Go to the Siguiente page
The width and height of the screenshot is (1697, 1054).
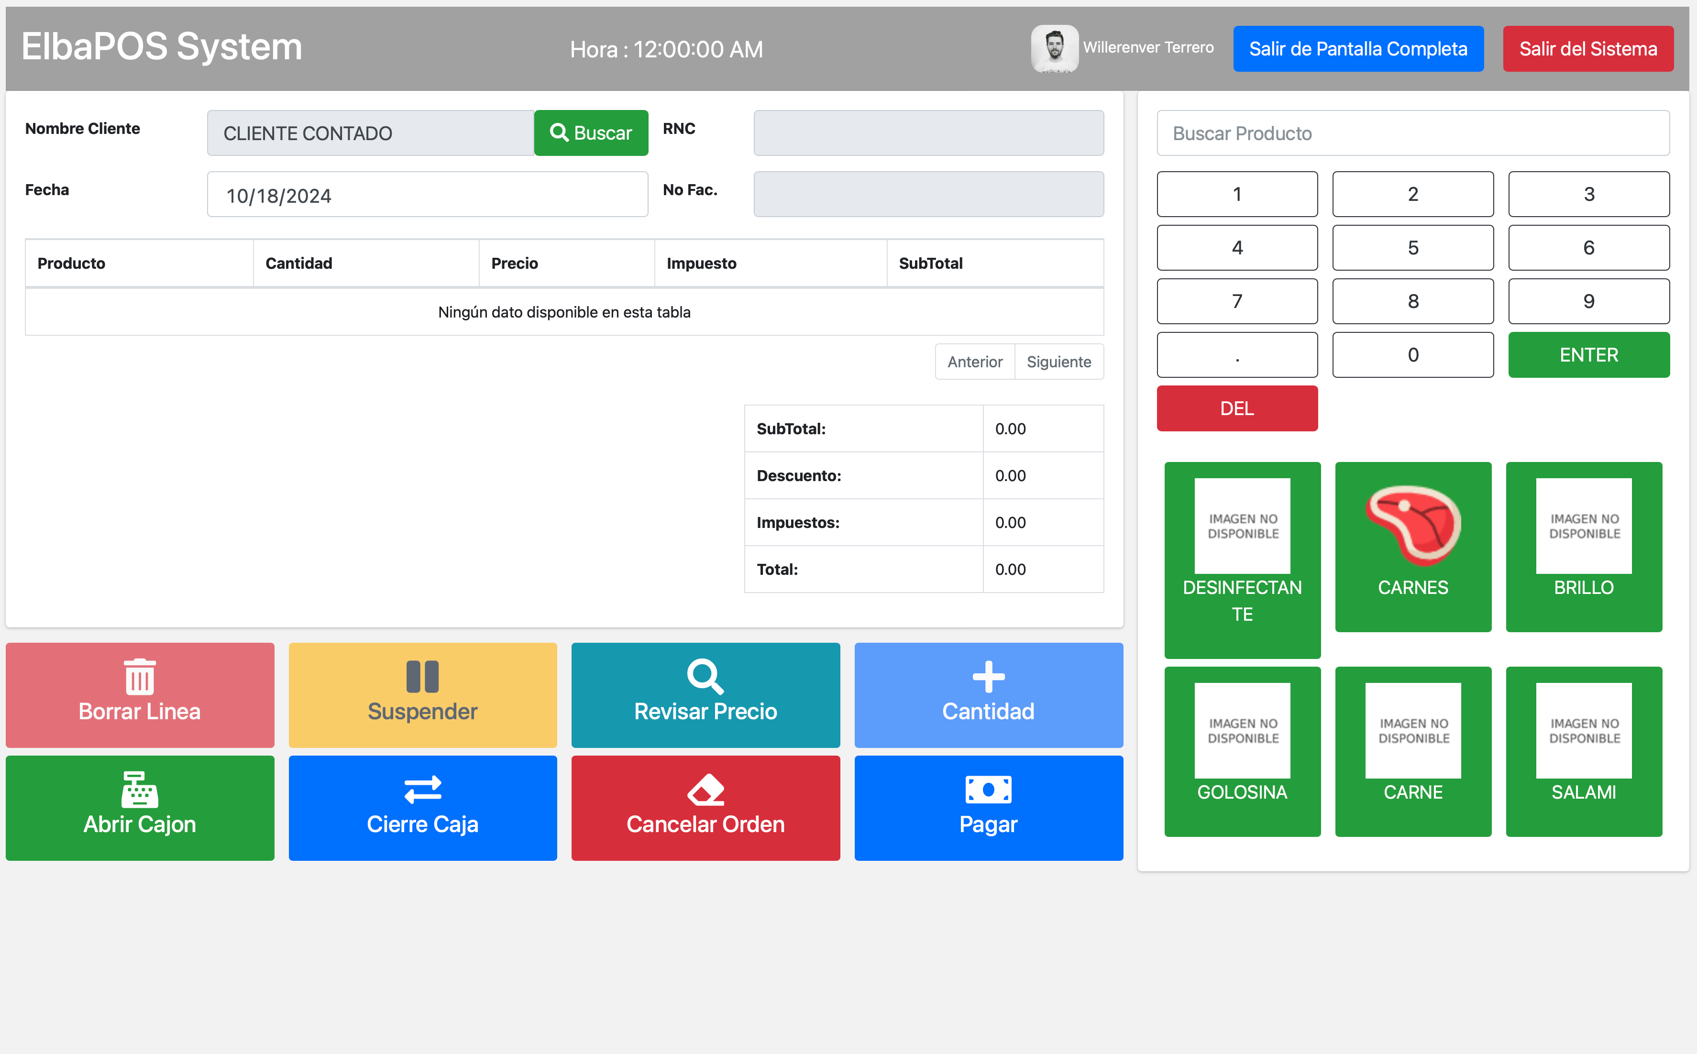tap(1059, 362)
